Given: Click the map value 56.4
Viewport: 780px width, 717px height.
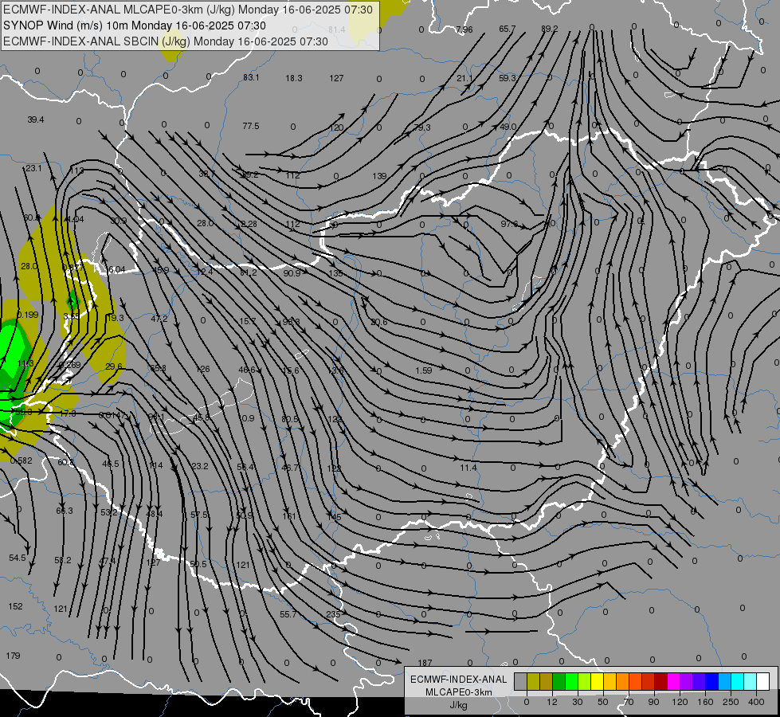Looking at the screenshot, I should coord(245,467).
